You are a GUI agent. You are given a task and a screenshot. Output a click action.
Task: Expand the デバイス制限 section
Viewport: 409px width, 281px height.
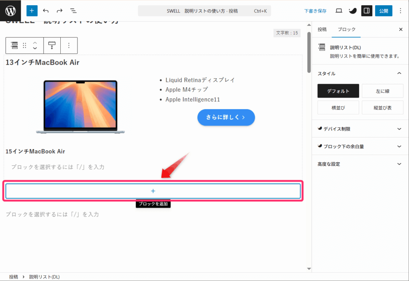(360, 129)
